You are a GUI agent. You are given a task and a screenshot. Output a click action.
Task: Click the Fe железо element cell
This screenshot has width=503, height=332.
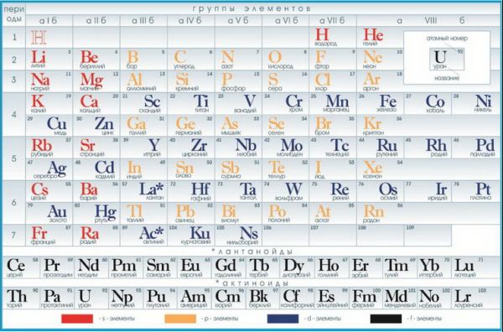(x=380, y=103)
